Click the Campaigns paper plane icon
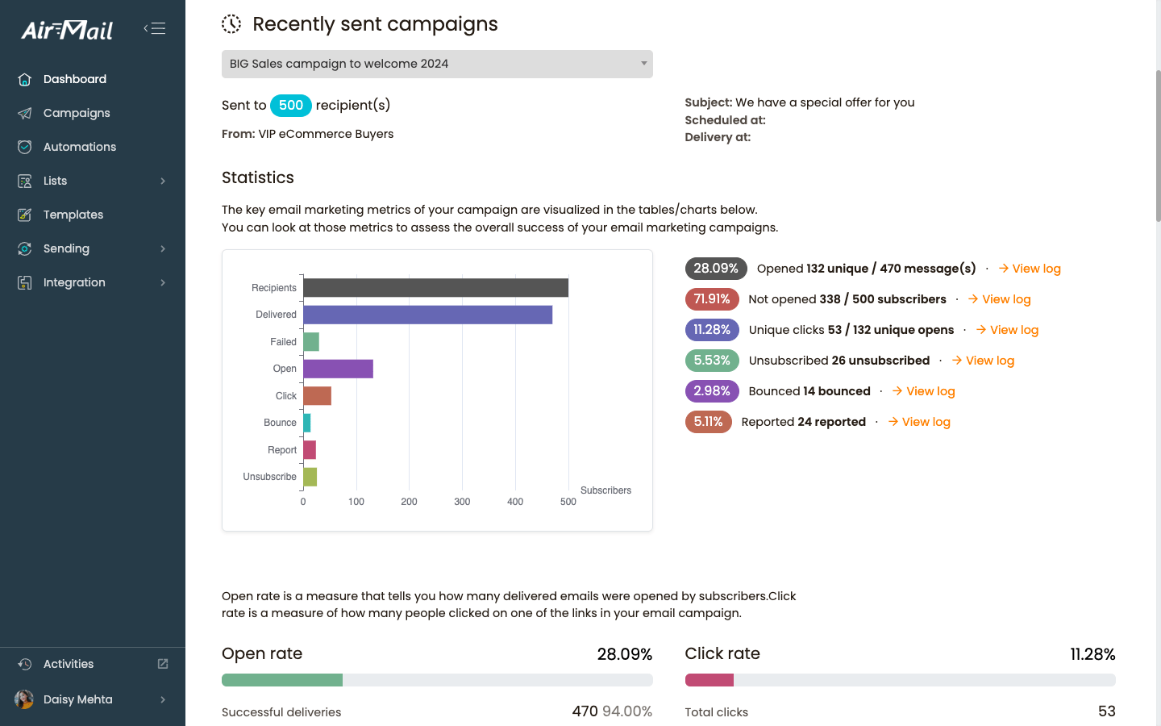The height and width of the screenshot is (726, 1161). coord(25,113)
